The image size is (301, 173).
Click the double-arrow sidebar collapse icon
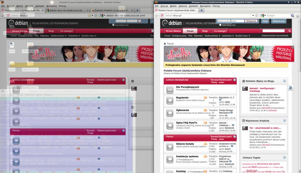point(291,88)
